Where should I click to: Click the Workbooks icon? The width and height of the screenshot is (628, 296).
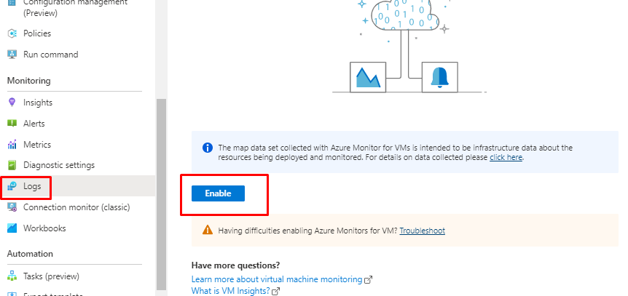click(x=12, y=228)
